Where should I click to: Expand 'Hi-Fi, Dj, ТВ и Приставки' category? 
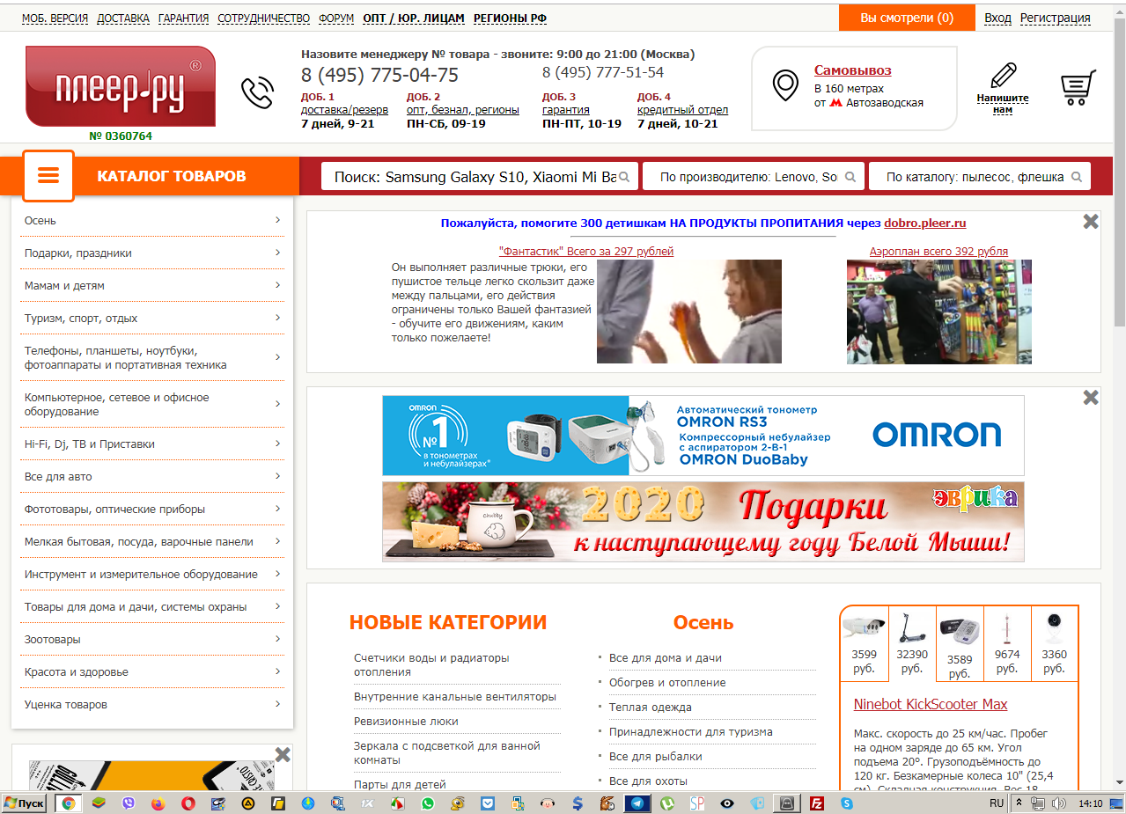(153, 444)
